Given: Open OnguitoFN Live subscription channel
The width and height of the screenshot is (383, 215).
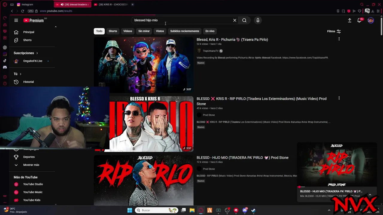Looking at the screenshot, I should [33, 61].
